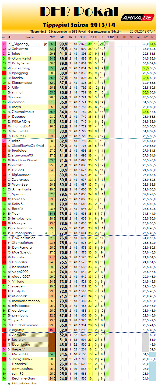Click player name Zuckerberg

(x=21, y=68)
